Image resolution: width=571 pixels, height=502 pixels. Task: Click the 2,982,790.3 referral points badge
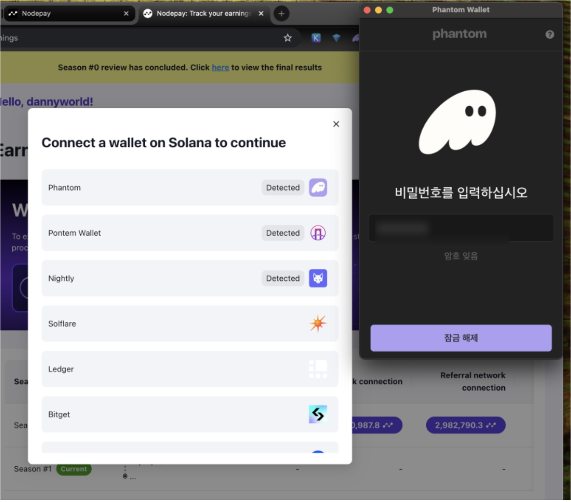[465, 425]
